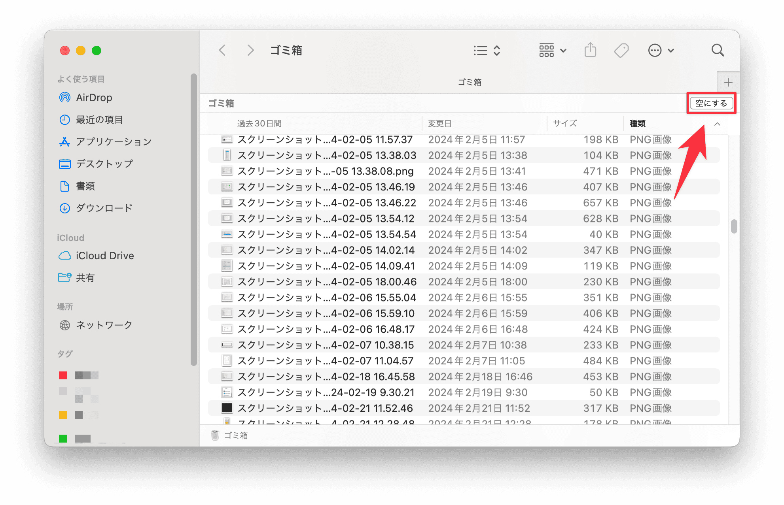The height and width of the screenshot is (505, 784).
Task: Select file ending 4-02-05 13.46.22
Action: click(464, 203)
